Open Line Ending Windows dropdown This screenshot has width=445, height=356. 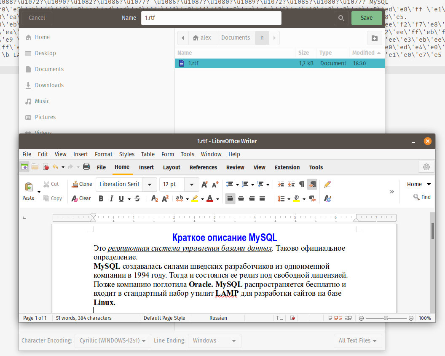[214, 340]
